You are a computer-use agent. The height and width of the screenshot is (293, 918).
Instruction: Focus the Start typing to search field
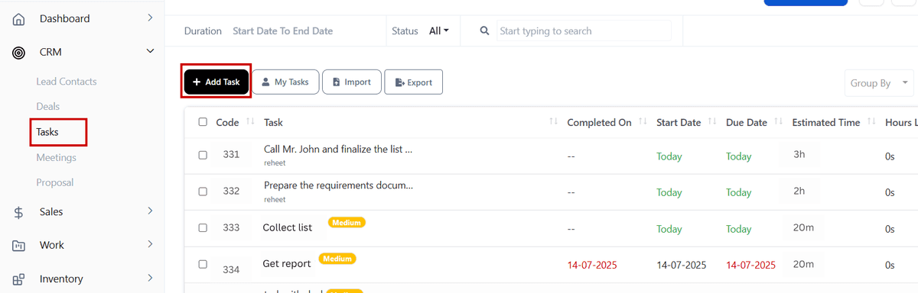point(584,31)
